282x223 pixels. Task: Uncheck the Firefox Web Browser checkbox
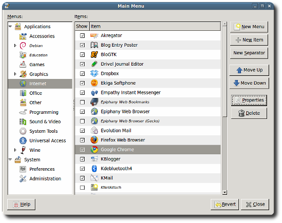pyautogui.click(x=83, y=140)
